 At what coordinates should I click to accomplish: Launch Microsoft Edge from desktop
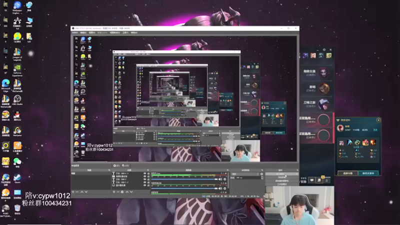click(5, 85)
